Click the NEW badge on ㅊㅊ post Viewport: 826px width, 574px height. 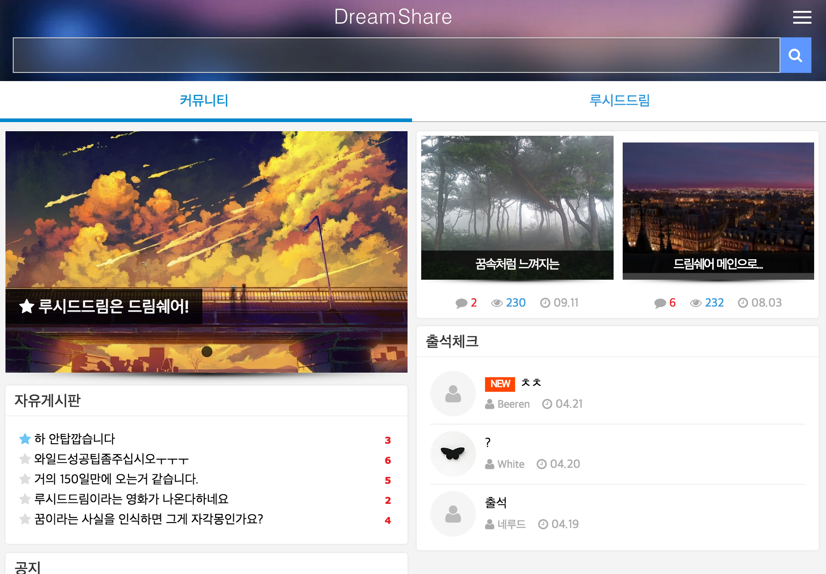click(x=500, y=384)
